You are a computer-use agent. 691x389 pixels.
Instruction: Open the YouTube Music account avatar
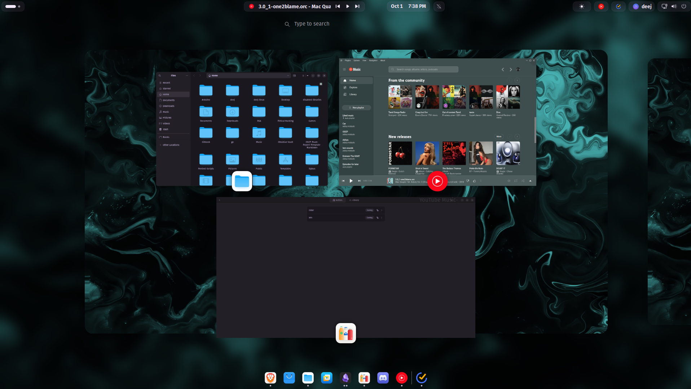pos(518,70)
